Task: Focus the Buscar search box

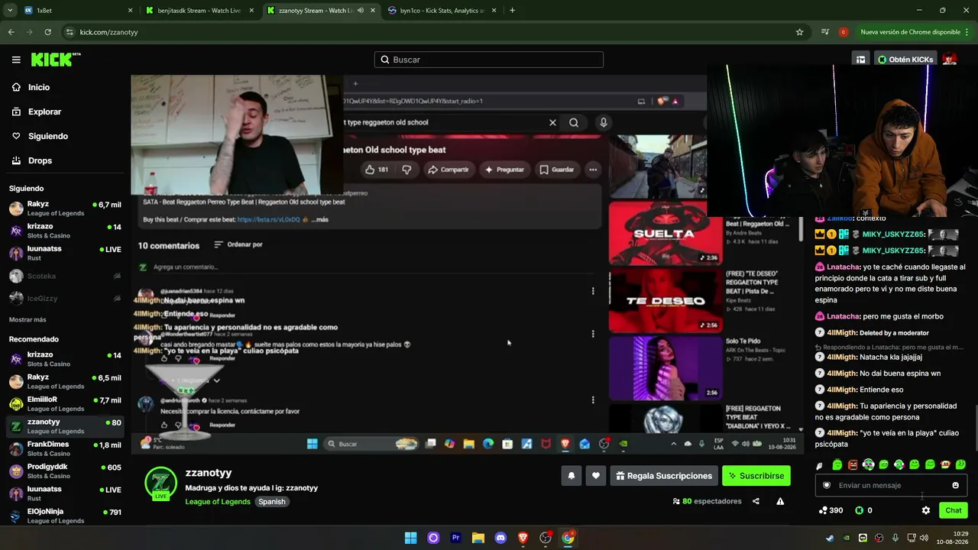Action: 489,60
